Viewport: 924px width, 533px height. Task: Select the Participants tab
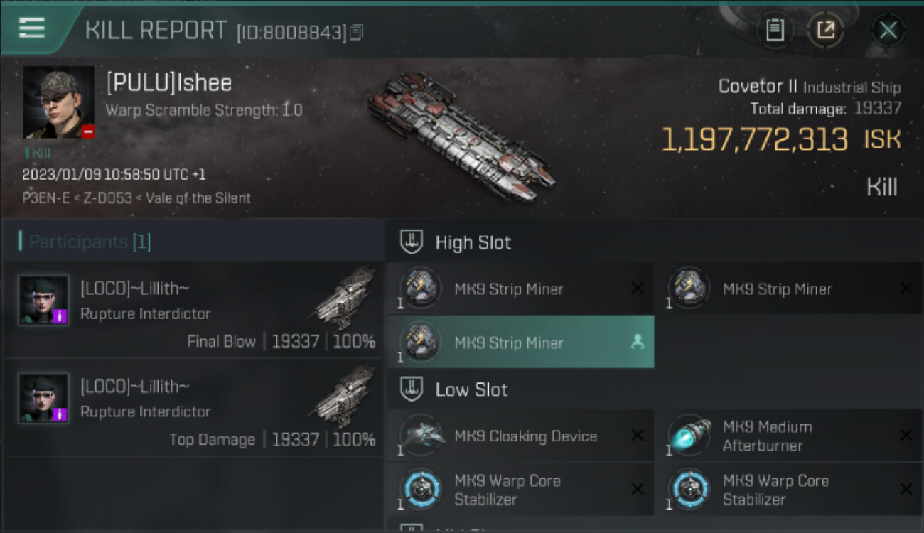coord(90,242)
